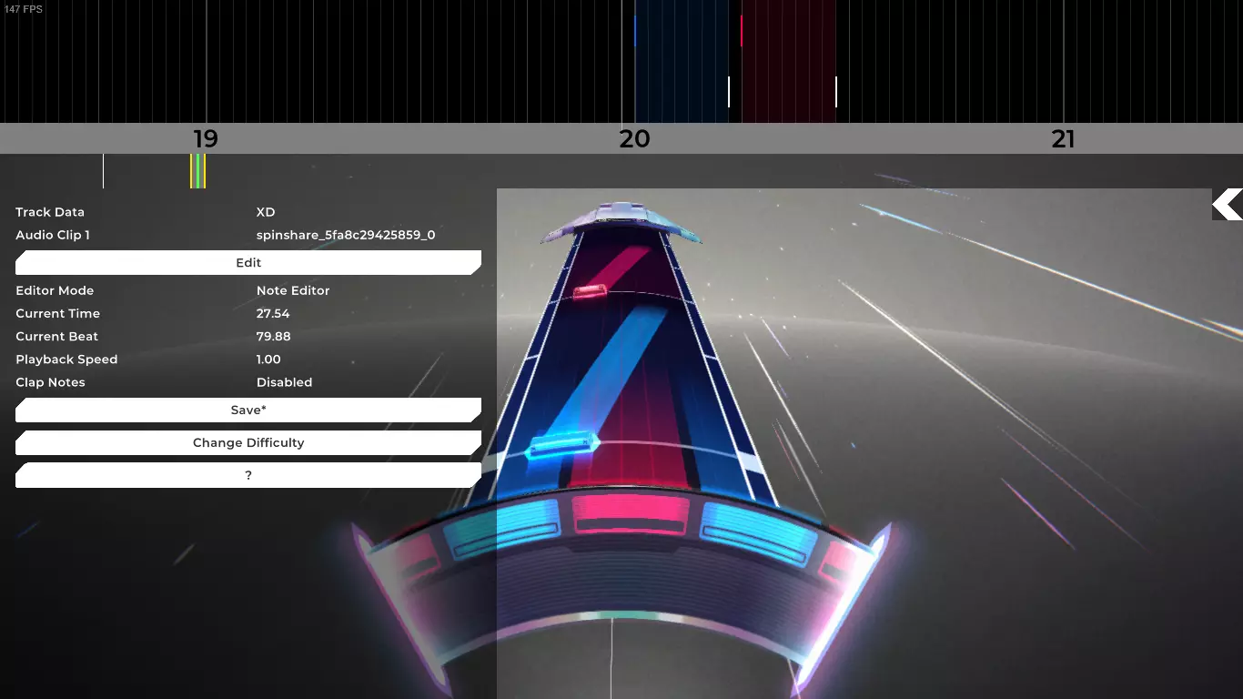Image resolution: width=1243 pixels, height=699 pixels.
Task: Save the track with the Save* button
Action: click(248, 410)
